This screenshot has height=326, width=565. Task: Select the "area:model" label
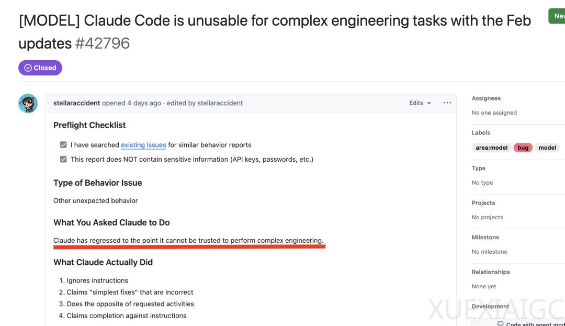click(x=491, y=147)
